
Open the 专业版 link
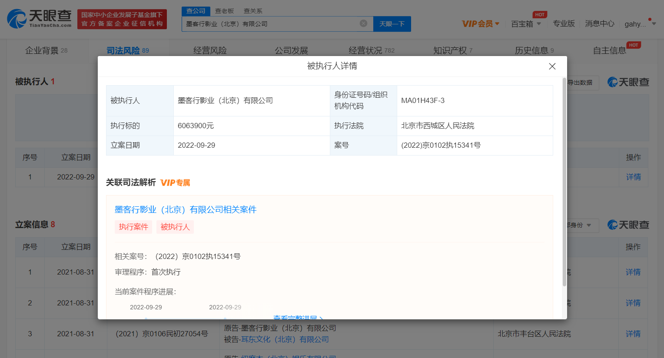[564, 23]
